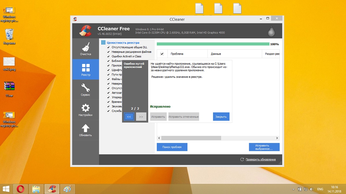
Task: Open Paint from the taskbar
Action: pyautogui.click(x=67, y=189)
